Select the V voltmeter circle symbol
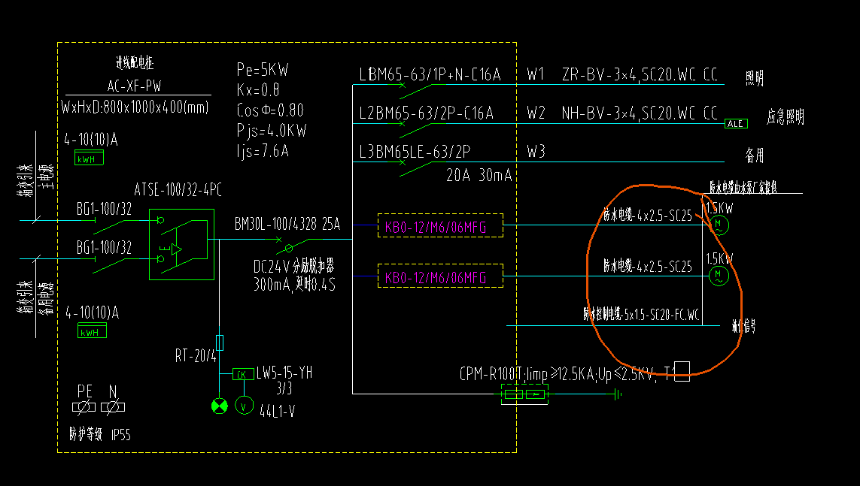Image resolution: width=860 pixels, height=486 pixels. point(244,406)
